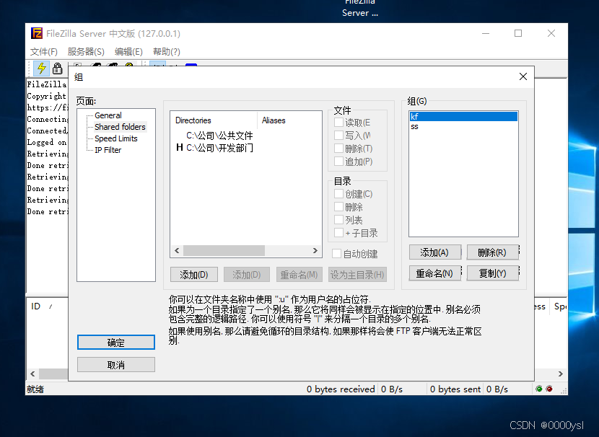Toggle the 列表 directory checkbox
Viewport: 599px width, 437px height.
coord(338,220)
